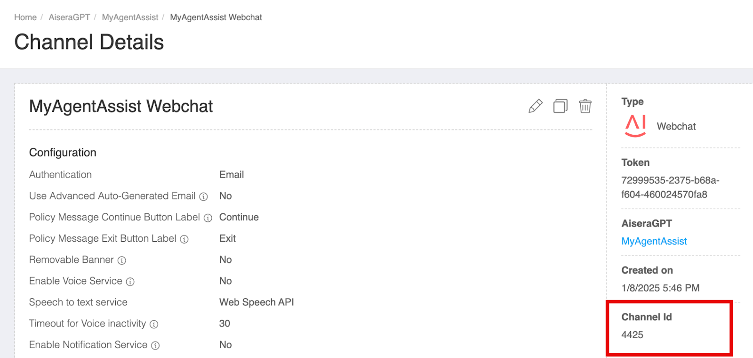The height and width of the screenshot is (358, 753).
Task: Select the Channel Id value 4425
Action: (632, 335)
